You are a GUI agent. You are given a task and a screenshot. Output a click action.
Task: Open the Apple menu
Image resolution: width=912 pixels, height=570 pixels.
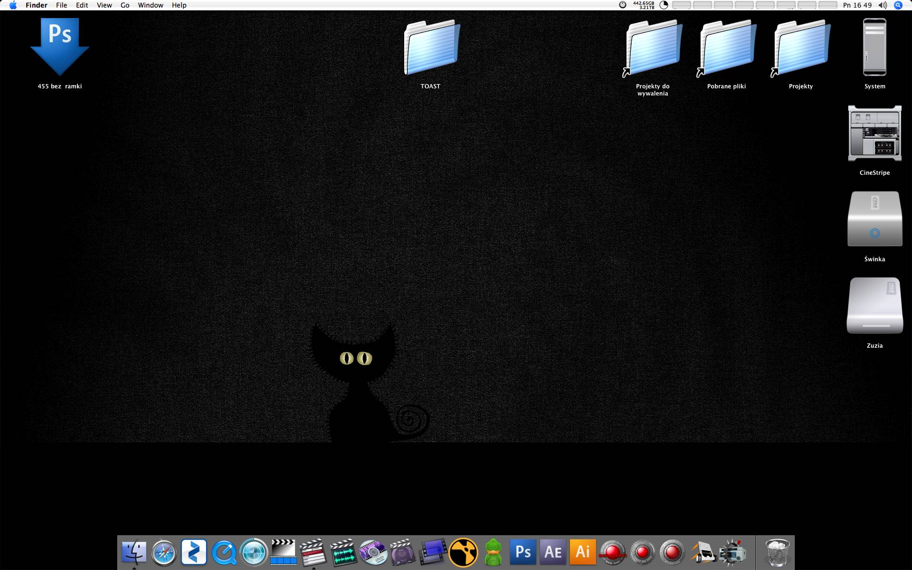[13, 5]
